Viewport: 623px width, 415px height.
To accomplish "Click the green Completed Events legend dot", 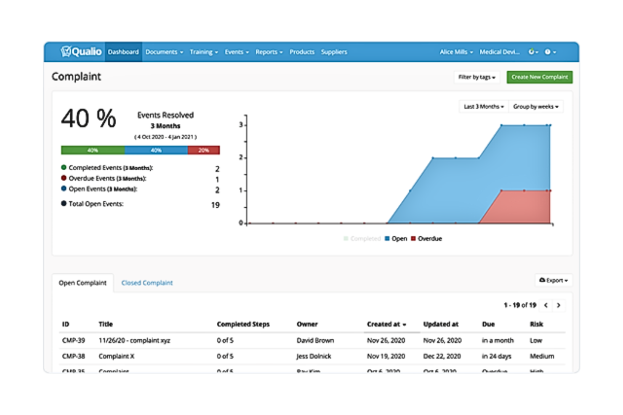I will 64,167.
